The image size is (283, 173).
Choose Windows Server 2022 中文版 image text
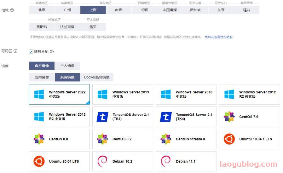pyautogui.click(x=67, y=94)
